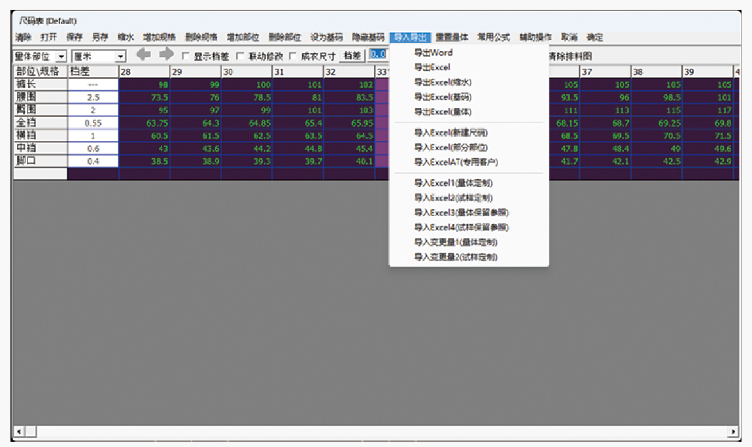Screen dimensions: 752x447
Task: Select 导入Excel(新建尺码) menu item
Action: pyautogui.click(x=451, y=133)
